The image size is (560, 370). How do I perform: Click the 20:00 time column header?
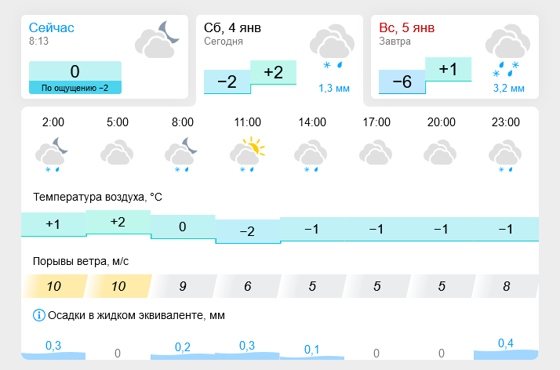coord(442,122)
